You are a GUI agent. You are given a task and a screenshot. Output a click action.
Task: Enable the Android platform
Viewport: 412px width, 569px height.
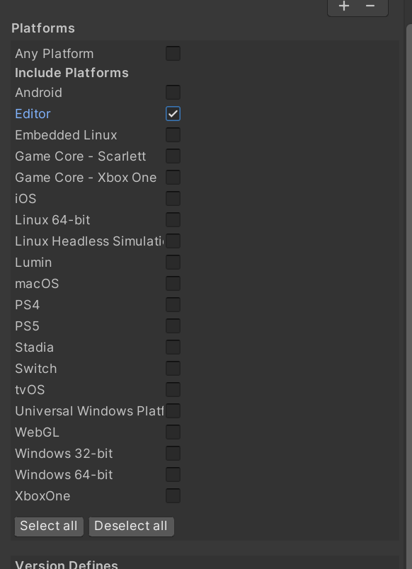pos(173,92)
